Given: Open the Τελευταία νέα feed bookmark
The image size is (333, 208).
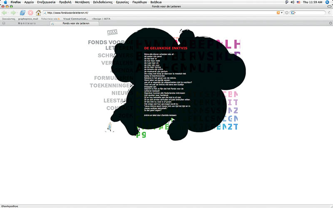Looking at the screenshot, I should pos(50,19).
